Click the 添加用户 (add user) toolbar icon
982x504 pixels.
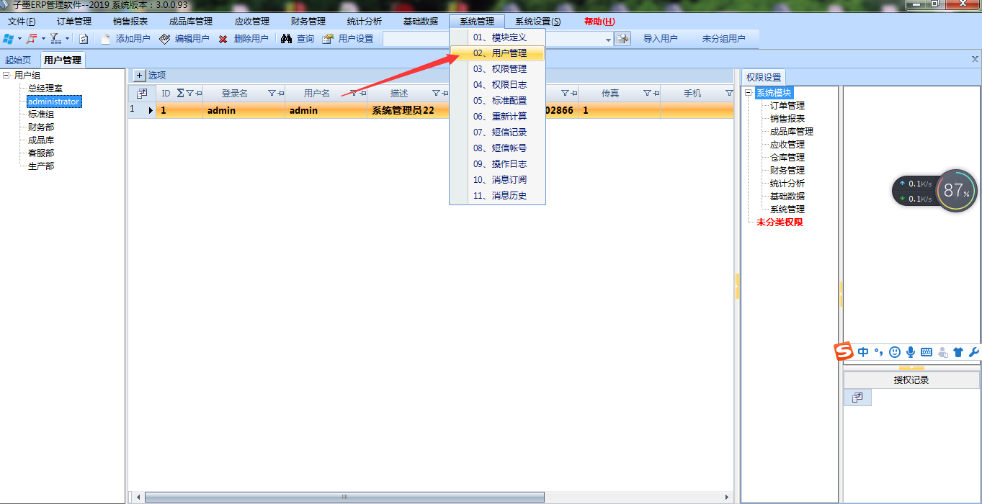pos(106,39)
